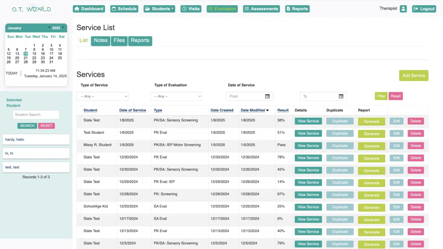Viewport: 443px width, 249px height.
Task: Switch to the Notes tab
Action: (x=100, y=40)
